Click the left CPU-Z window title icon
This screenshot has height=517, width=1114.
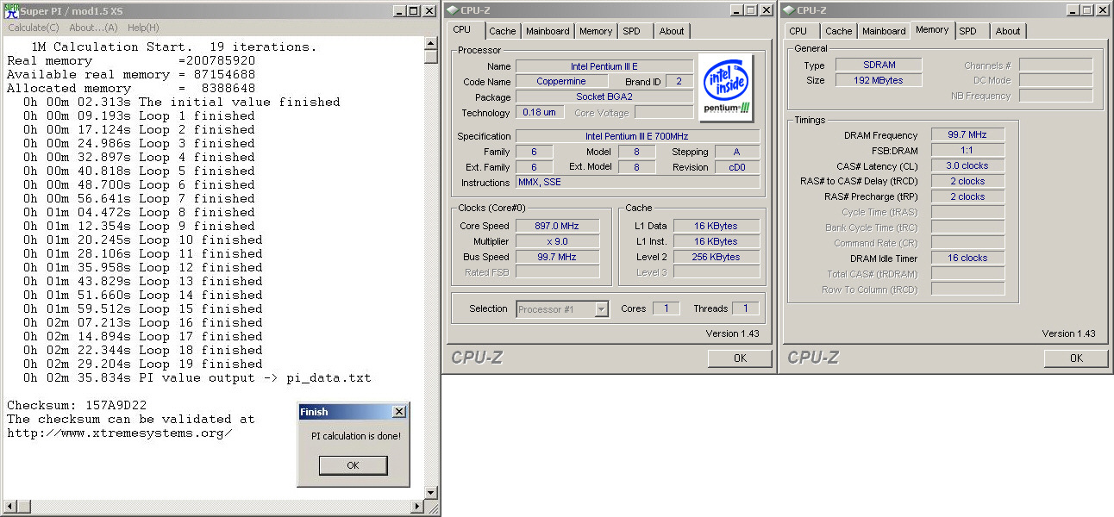(453, 10)
